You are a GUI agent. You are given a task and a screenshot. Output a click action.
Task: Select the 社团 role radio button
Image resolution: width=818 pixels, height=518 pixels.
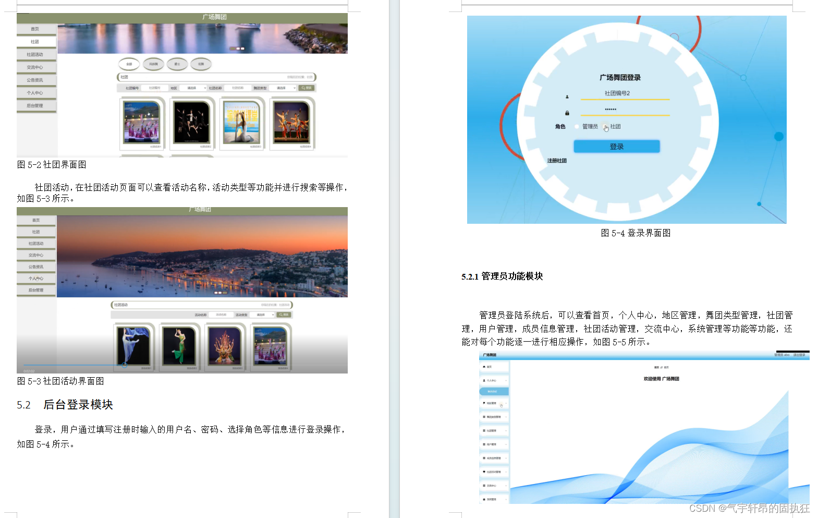605,127
